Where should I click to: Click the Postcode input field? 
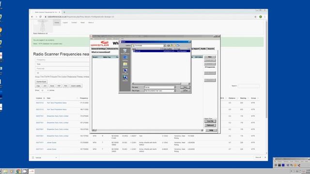[62, 69]
